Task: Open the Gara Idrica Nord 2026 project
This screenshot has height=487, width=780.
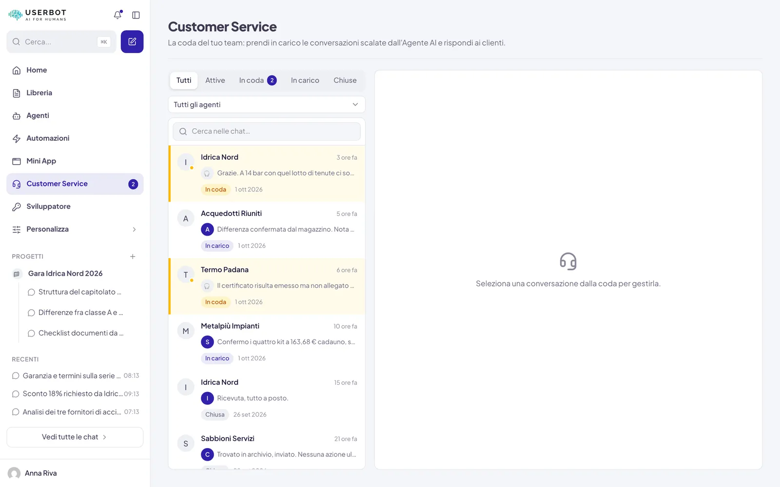Action: coord(75,274)
